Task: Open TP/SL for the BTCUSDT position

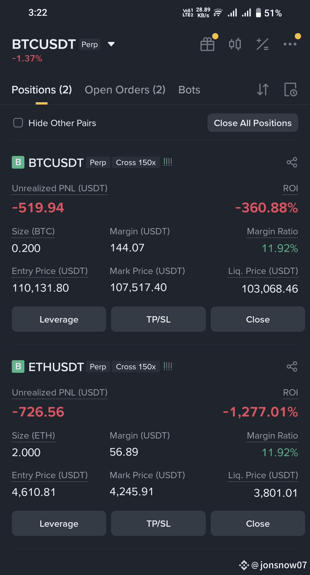Action: click(x=158, y=320)
